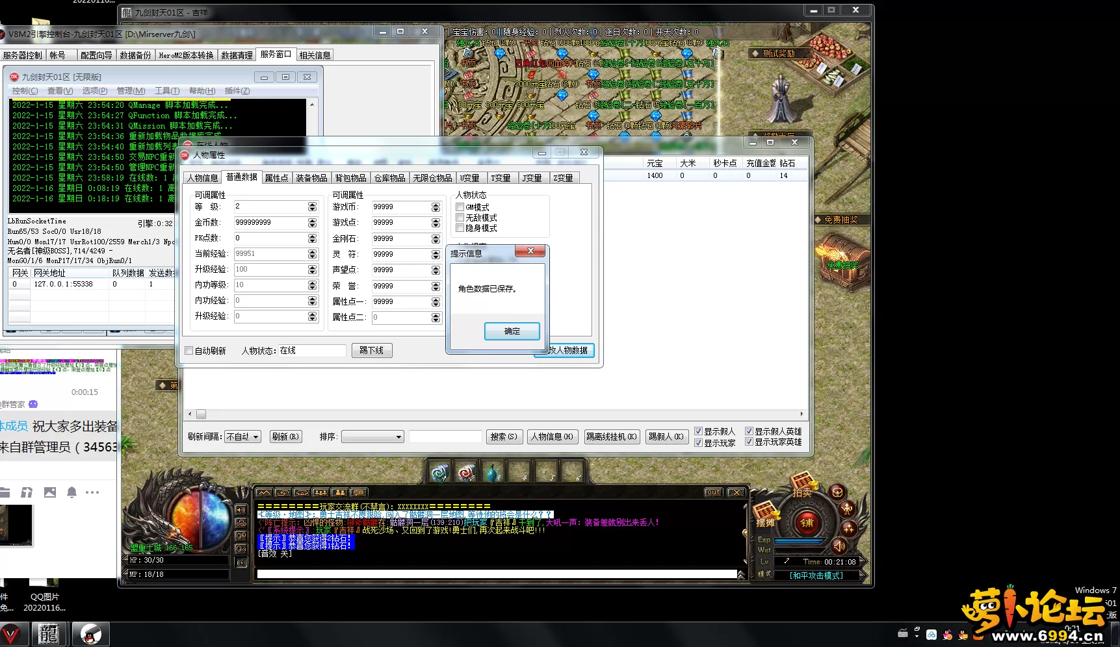Click the group-of-three chat channel icon
The image size is (1120, 647).
[x=320, y=492]
